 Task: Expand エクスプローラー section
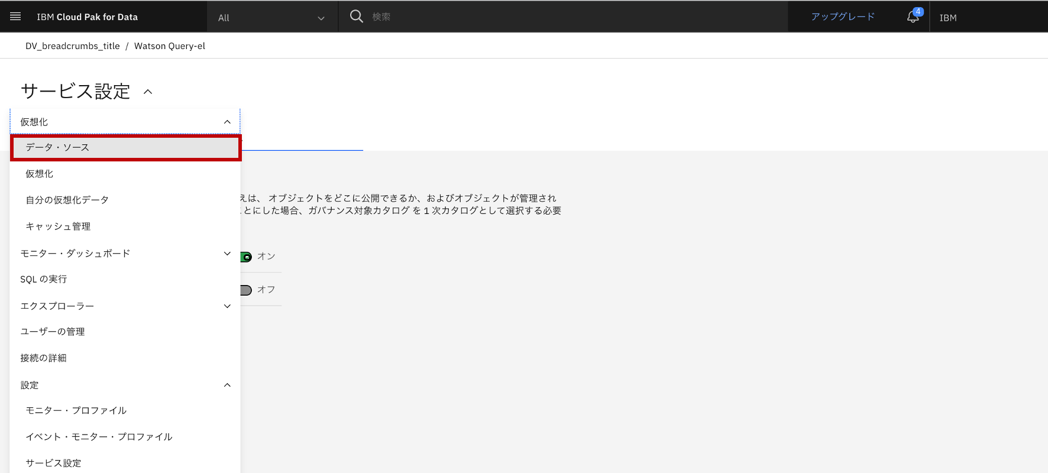click(x=125, y=306)
